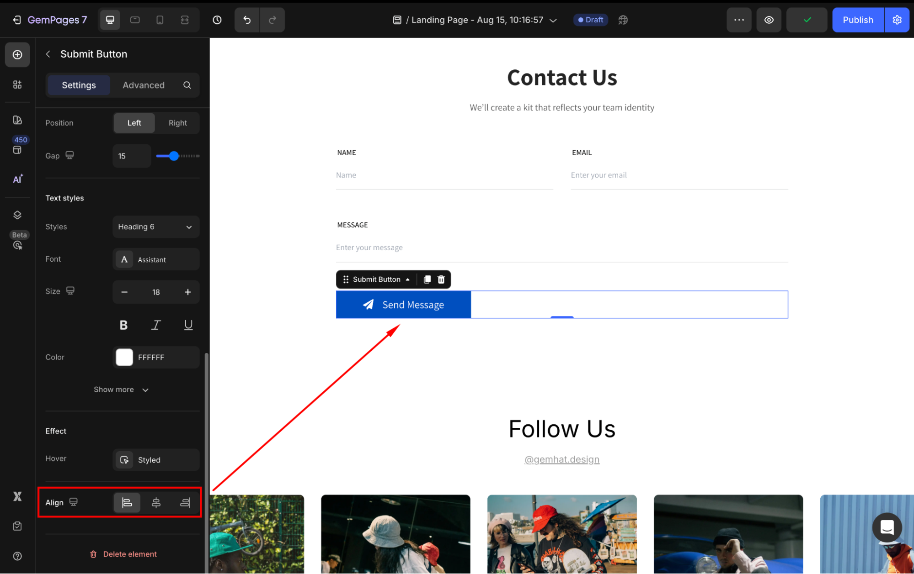Click trash icon on Submit Button toolbar

coord(441,279)
